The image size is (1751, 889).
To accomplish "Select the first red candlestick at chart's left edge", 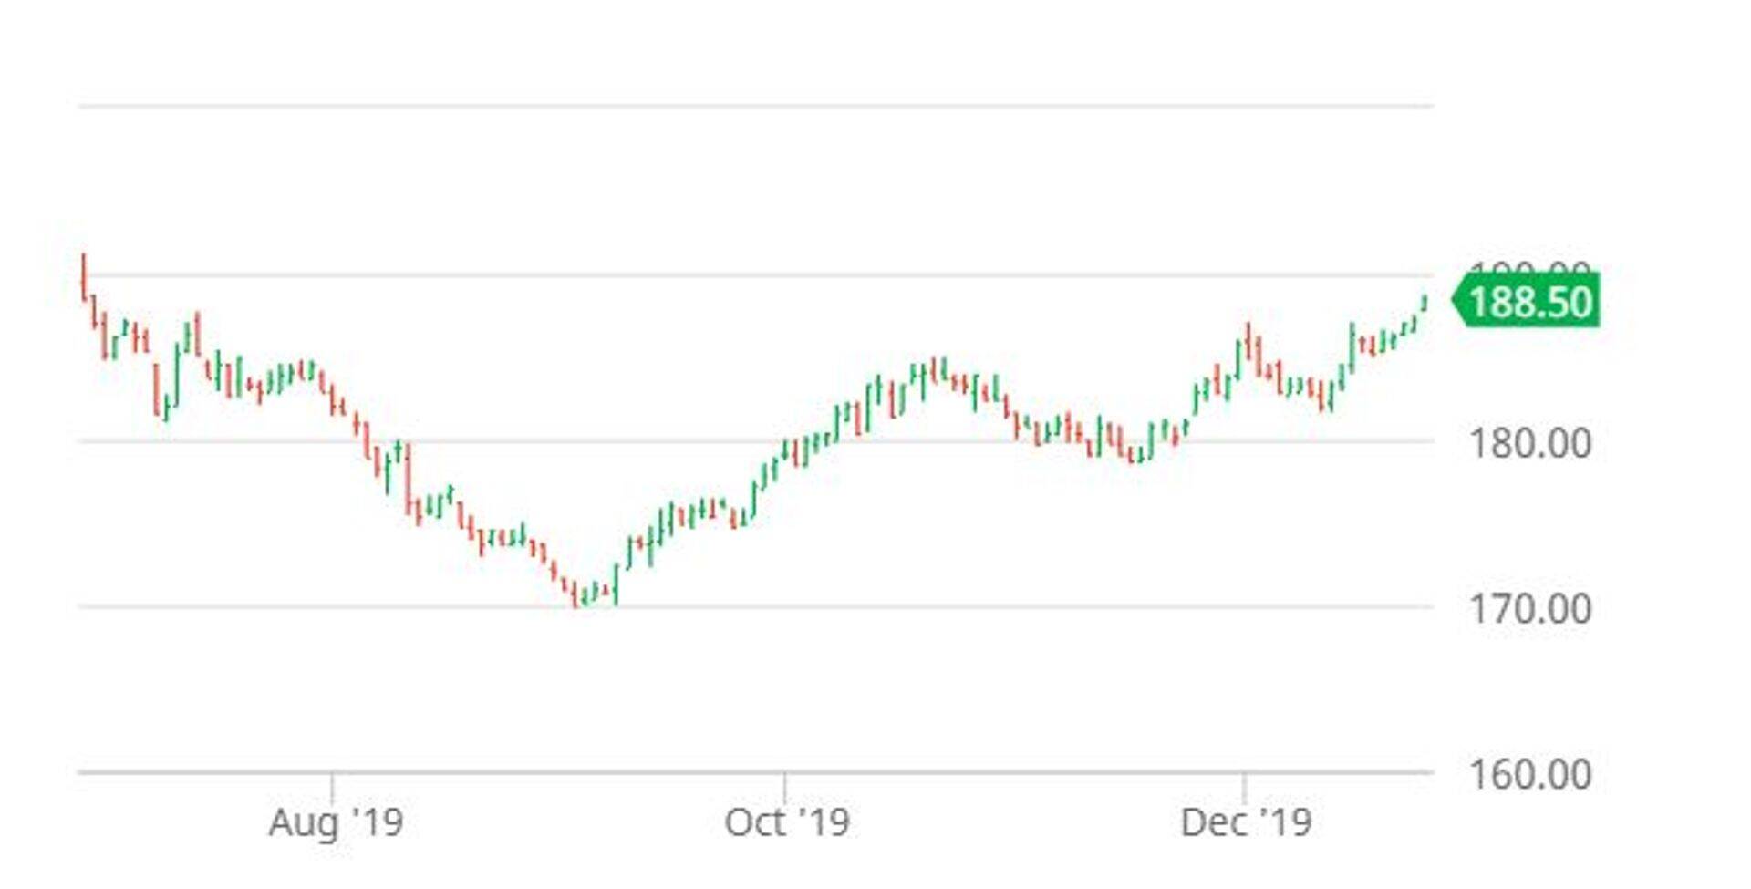I will click(x=84, y=276).
